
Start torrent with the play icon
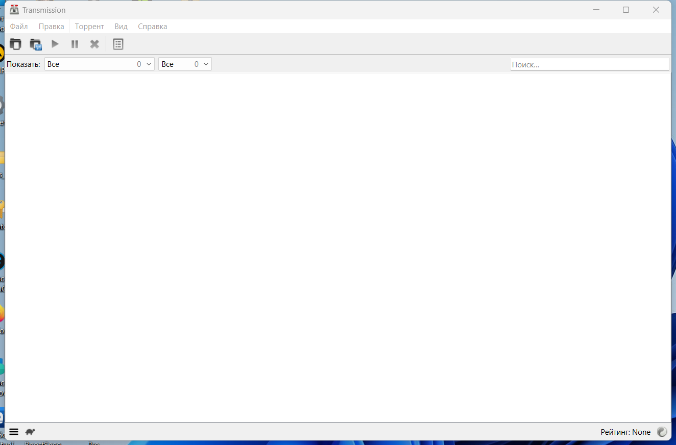[x=55, y=44]
